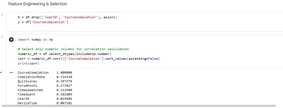Click the numeric_df = df.select_dtypes line
Viewport: 283px width, 108px height.
coord(65,54)
